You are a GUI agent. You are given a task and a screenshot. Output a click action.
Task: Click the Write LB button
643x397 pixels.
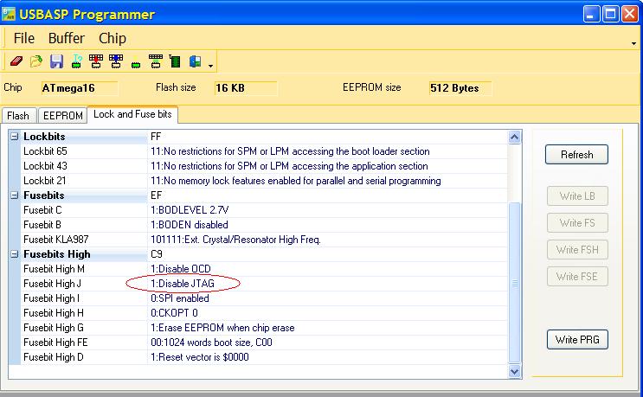point(577,195)
